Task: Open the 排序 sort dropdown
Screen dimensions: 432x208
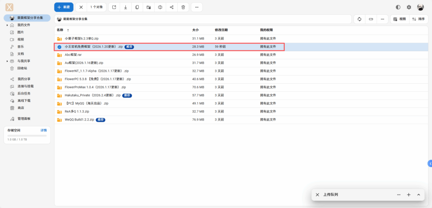Action: [x=418, y=19]
